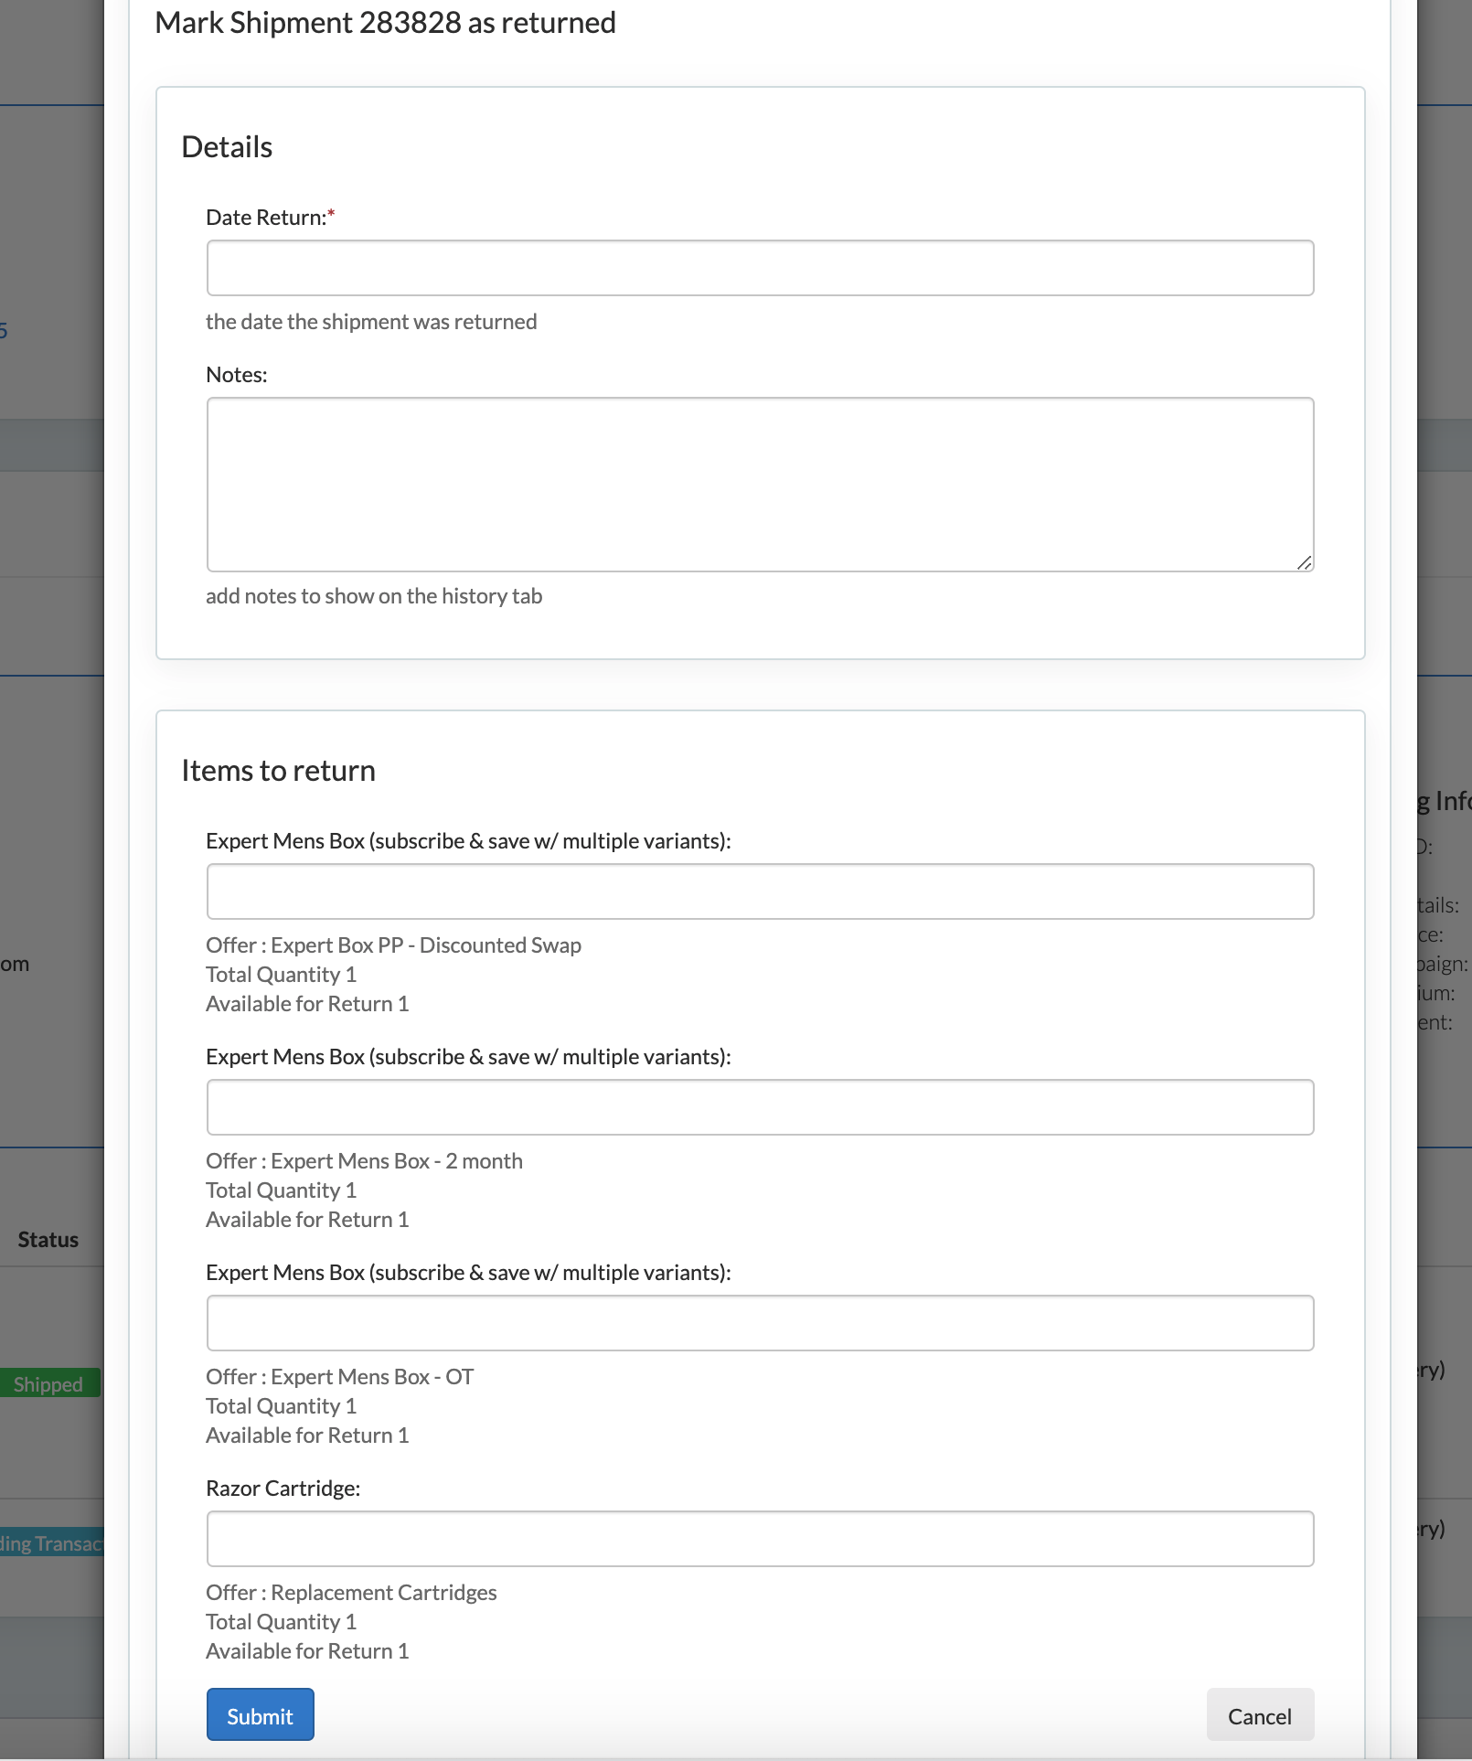The height and width of the screenshot is (1761, 1472).
Task: Click the Mark Shipment 283828 as returned title
Action: (385, 23)
